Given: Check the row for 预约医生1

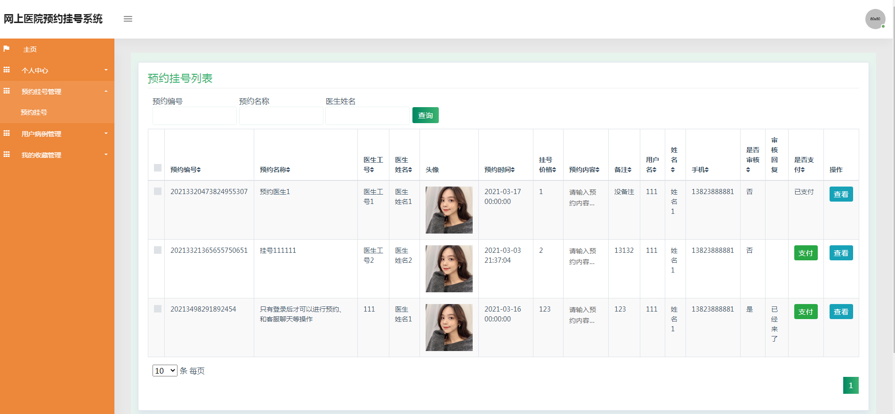Looking at the screenshot, I should [x=158, y=191].
